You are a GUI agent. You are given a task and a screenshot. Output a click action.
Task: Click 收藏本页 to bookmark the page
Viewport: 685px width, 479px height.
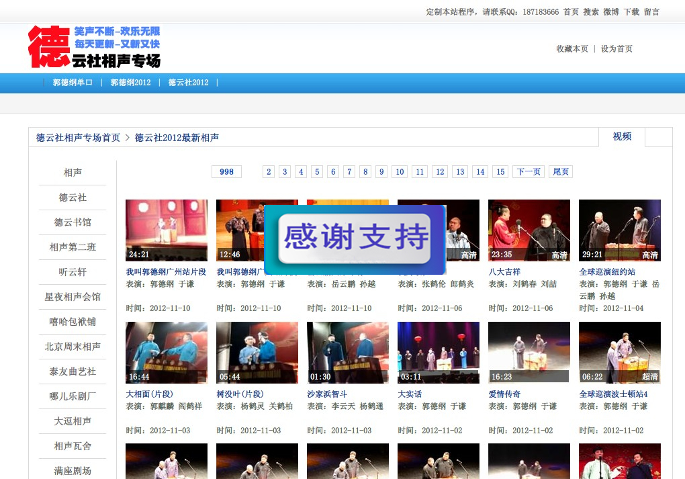[572, 48]
